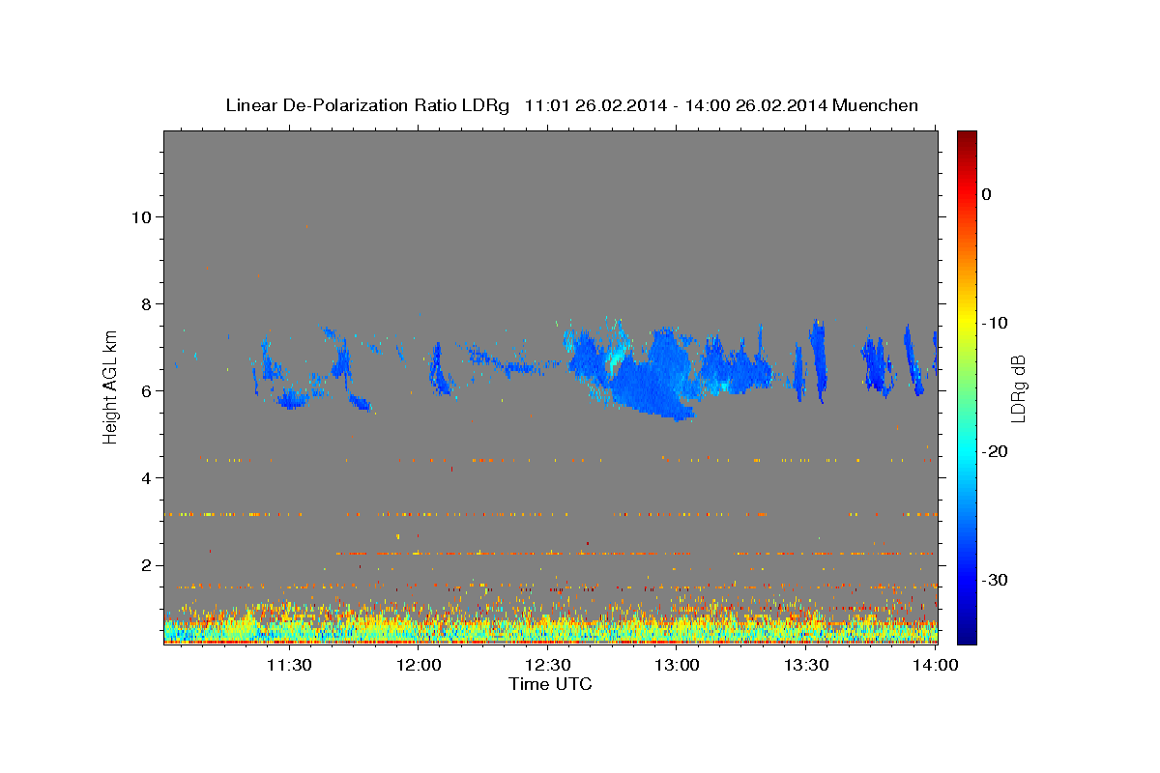This screenshot has width=1160, height=773.
Task: Click the '12:30' time axis label
Action: 548,665
